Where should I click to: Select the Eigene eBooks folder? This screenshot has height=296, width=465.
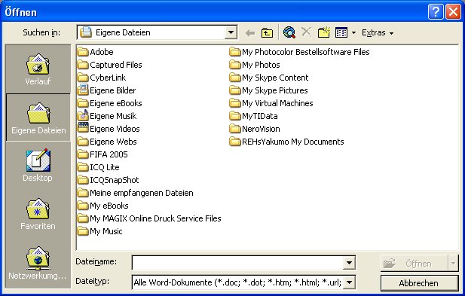click(110, 103)
